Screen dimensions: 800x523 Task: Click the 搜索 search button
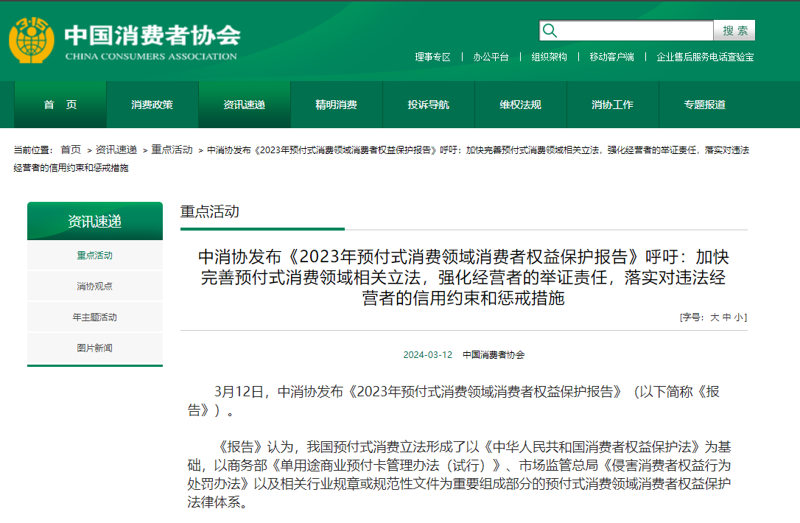pyautogui.click(x=734, y=31)
